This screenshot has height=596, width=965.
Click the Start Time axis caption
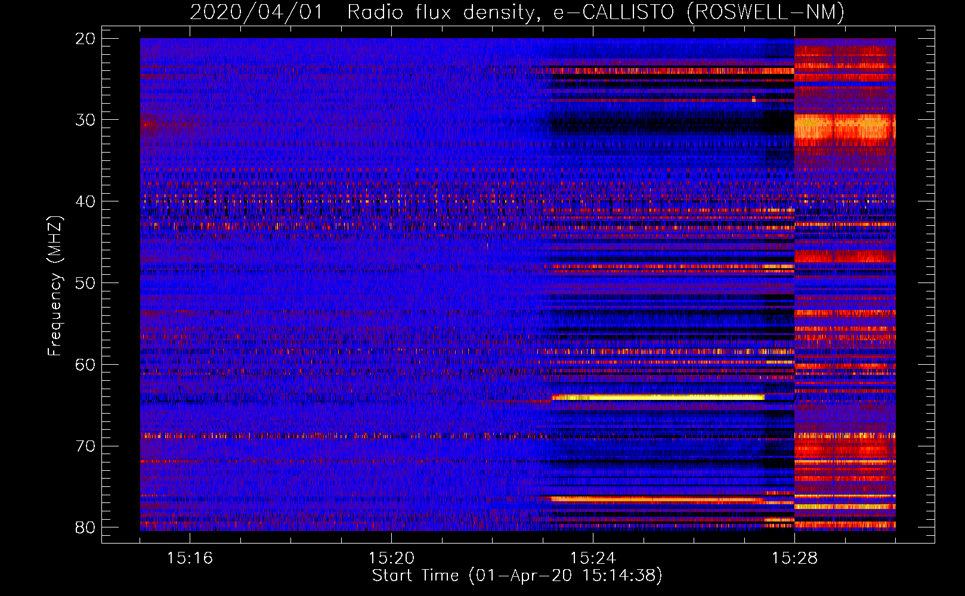click(517, 576)
